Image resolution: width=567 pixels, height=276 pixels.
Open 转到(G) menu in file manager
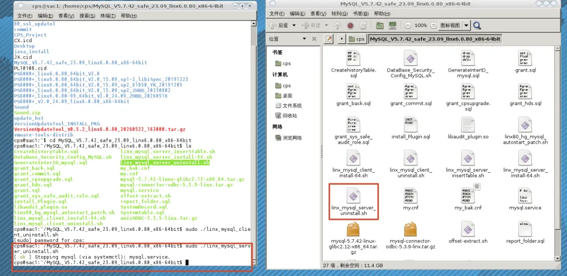coord(340,13)
